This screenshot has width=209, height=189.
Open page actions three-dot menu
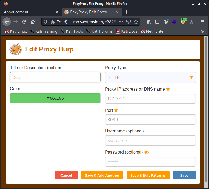point(121,22)
